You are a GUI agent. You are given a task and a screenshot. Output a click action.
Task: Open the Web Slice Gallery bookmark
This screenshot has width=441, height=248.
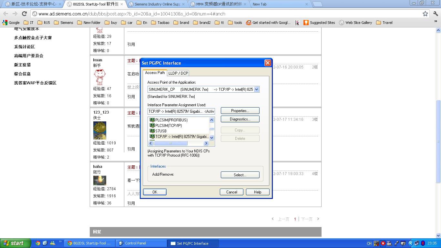(355, 23)
